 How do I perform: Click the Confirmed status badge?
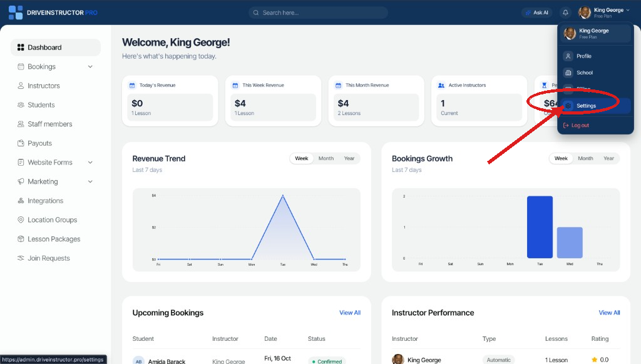327,361
